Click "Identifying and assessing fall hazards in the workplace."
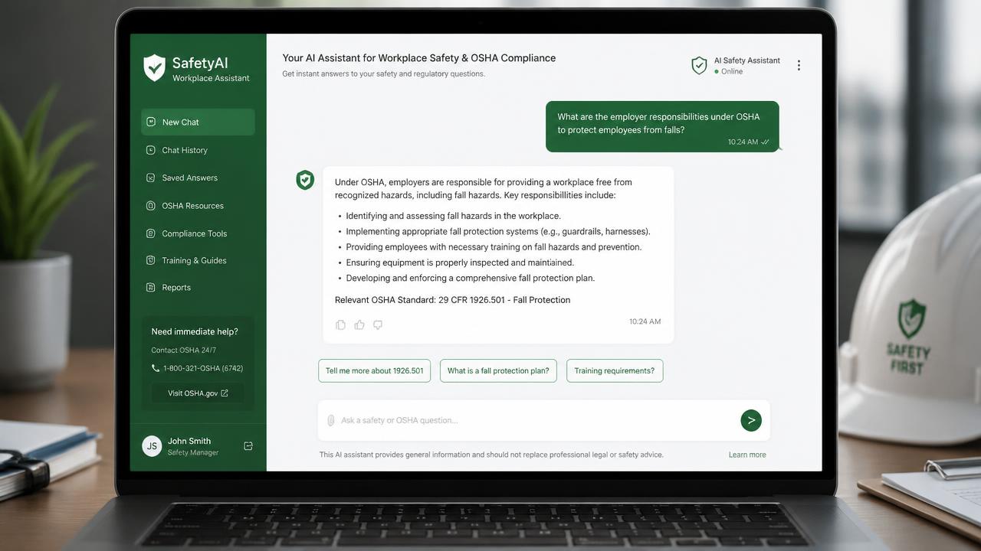The height and width of the screenshot is (551, 981). pyautogui.click(x=454, y=216)
